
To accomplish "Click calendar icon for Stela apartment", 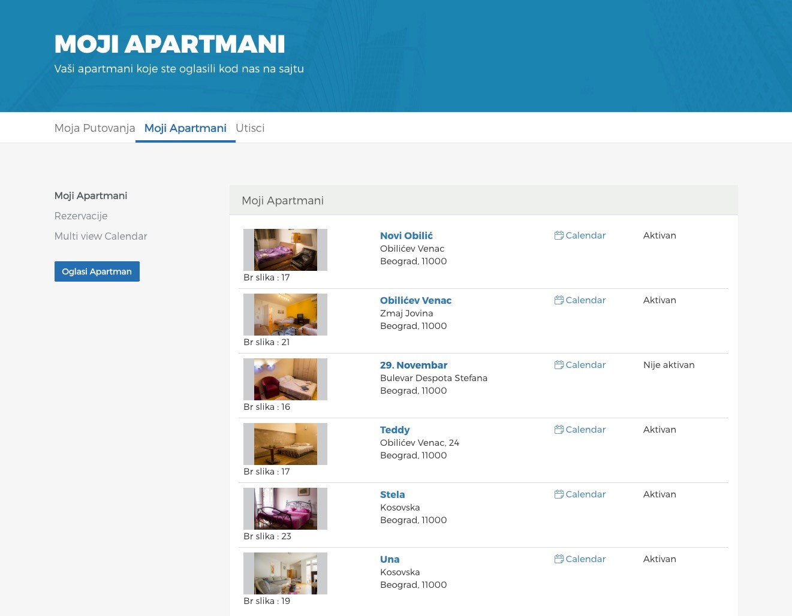I will (x=559, y=494).
